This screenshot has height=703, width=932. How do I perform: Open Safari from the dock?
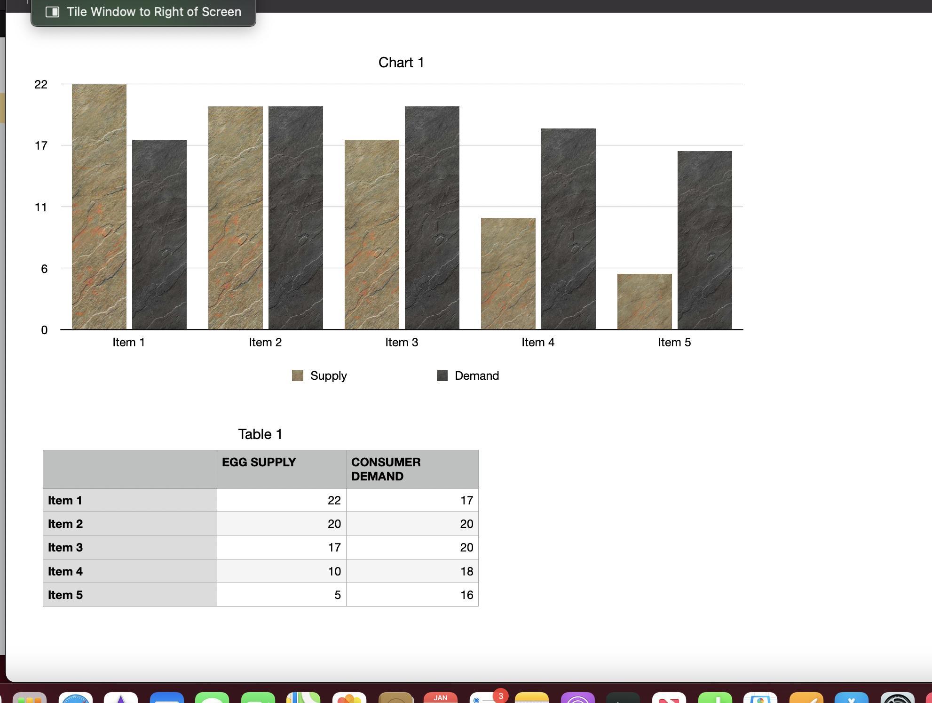click(x=75, y=698)
